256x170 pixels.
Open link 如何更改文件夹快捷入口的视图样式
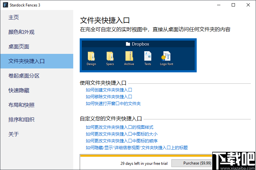click(x=120, y=127)
